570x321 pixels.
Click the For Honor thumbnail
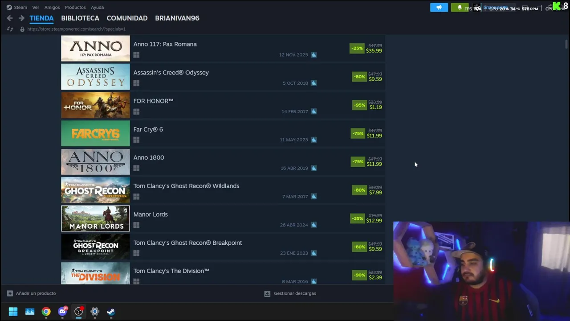click(x=95, y=105)
